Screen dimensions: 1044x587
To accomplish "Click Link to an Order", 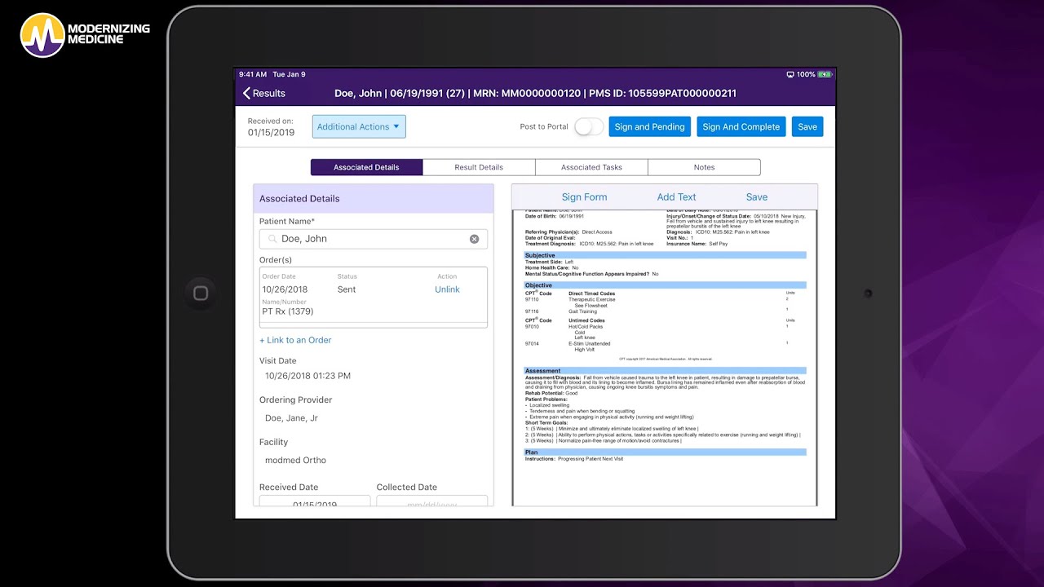I will click(295, 340).
